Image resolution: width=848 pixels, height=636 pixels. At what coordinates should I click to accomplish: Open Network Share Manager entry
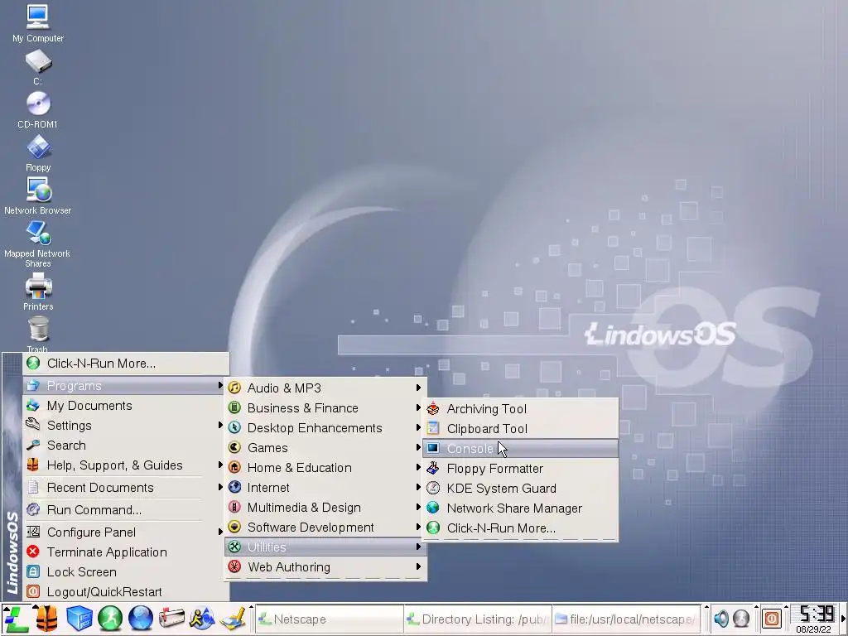(521, 508)
